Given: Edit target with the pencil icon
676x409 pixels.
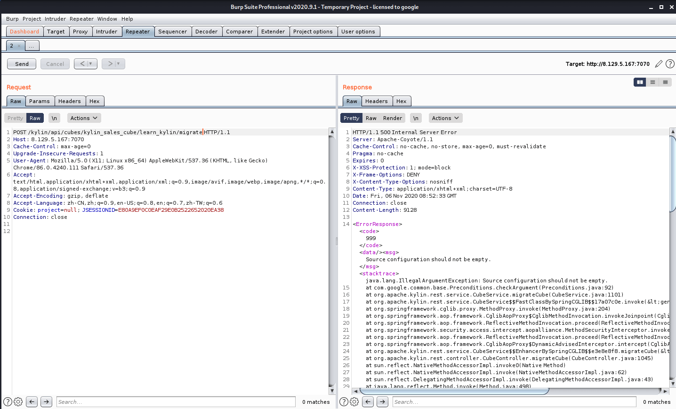Looking at the screenshot, I should (659, 64).
